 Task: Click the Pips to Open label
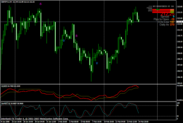(161, 19)
